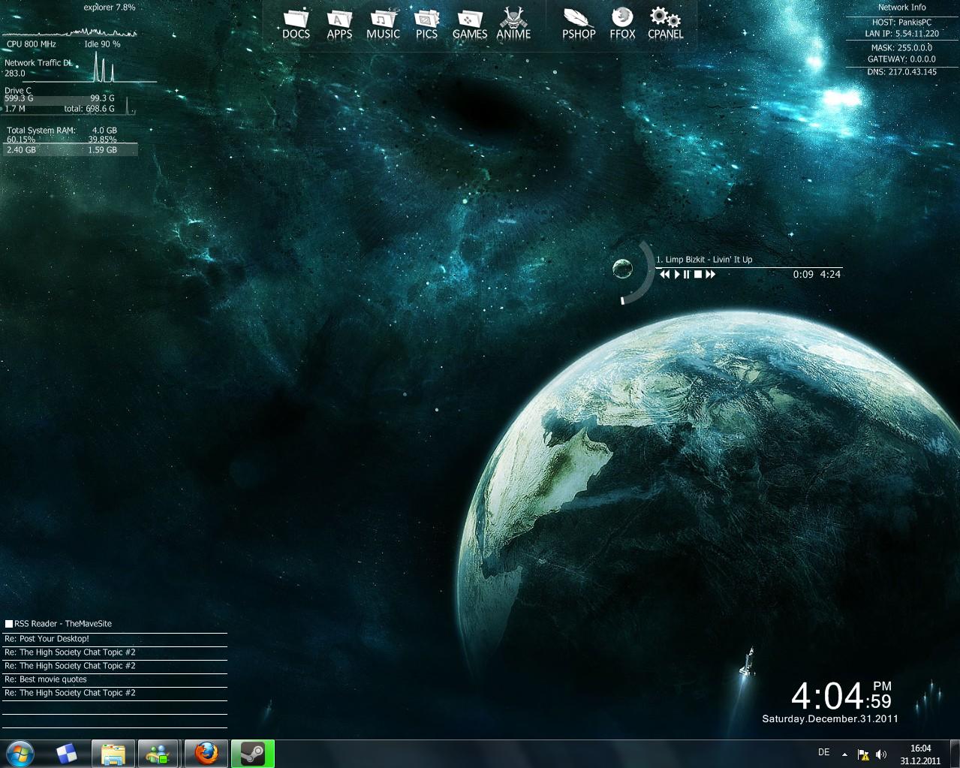Click the MASK: 255.0.0.0 line
Screen dimensions: 960x768
click(x=901, y=48)
